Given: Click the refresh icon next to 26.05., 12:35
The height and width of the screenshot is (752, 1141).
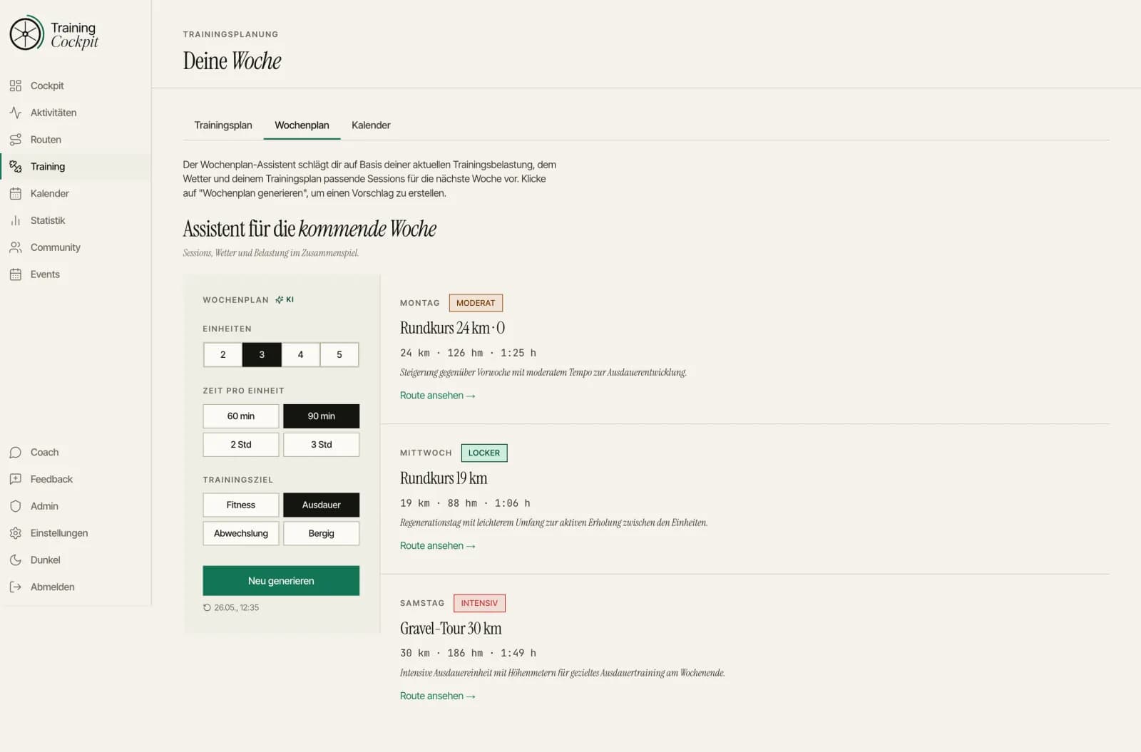Looking at the screenshot, I should (207, 608).
